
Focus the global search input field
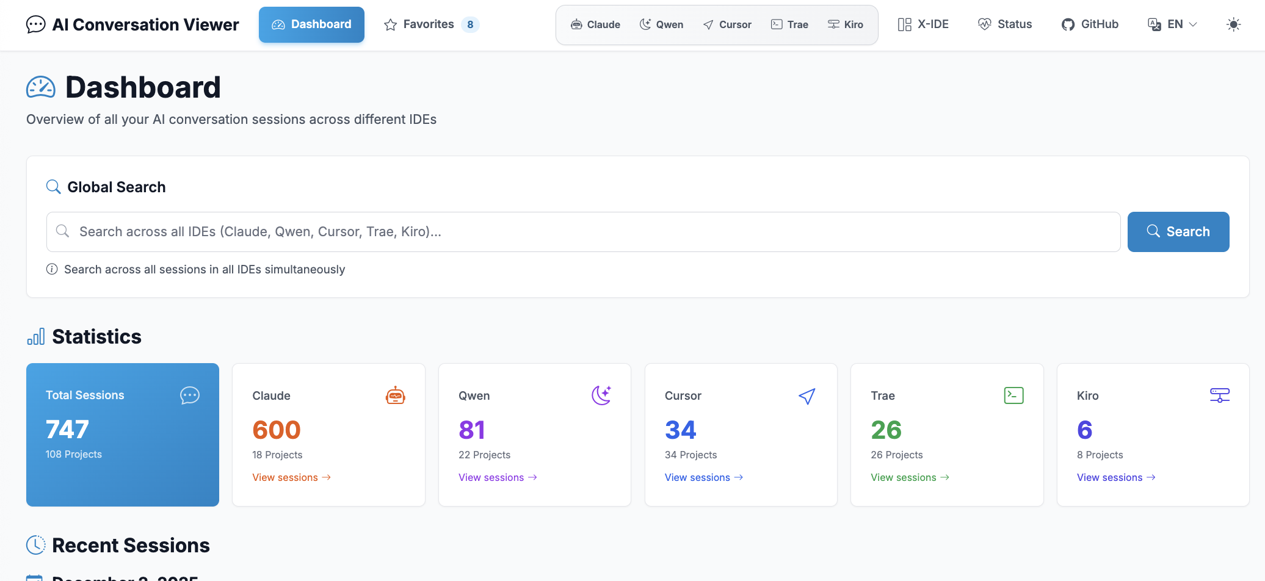(583, 232)
